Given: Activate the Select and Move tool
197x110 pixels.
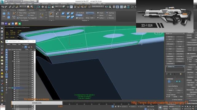Looking at the screenshot, I should coord(43,7).
